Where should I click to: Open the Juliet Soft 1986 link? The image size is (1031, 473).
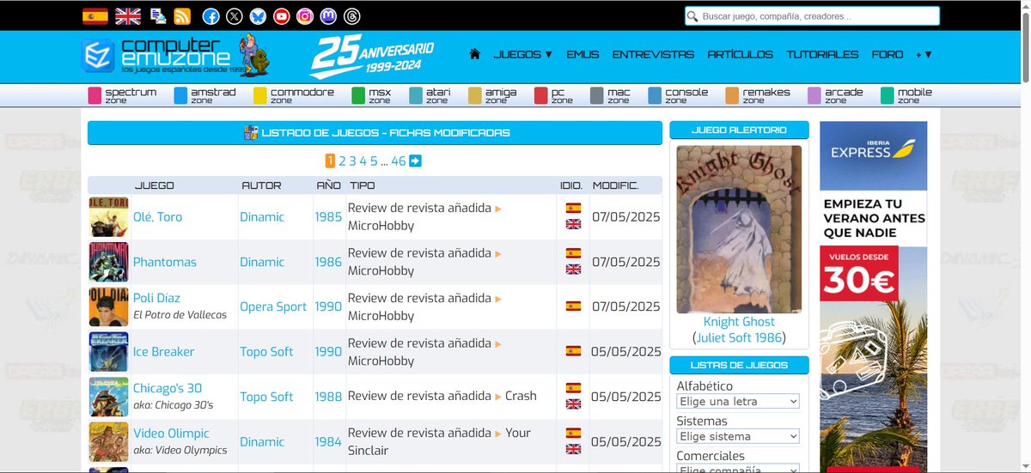pos(739,338)
